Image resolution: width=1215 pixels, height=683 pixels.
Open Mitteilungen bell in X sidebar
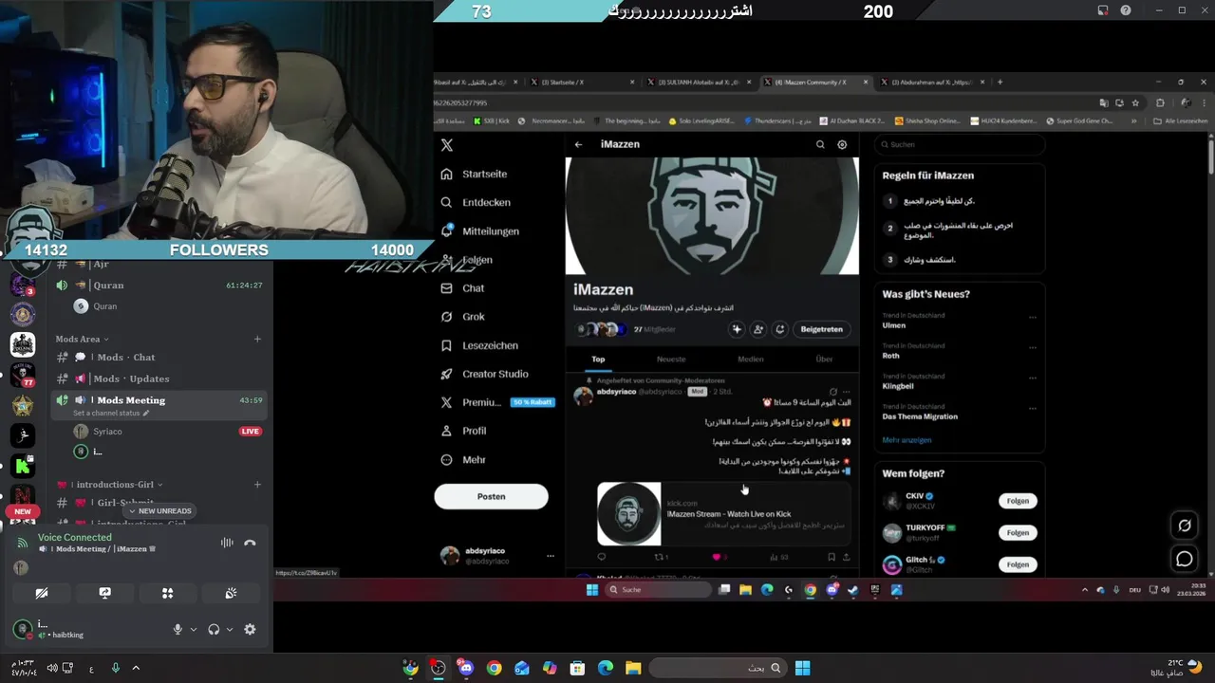pyautogui.click(x=480, y=231)
